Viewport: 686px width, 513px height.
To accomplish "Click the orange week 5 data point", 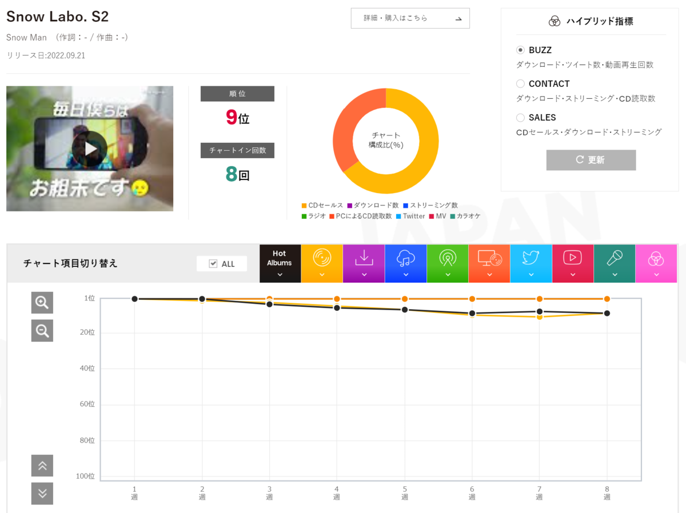I will point(405,299).
